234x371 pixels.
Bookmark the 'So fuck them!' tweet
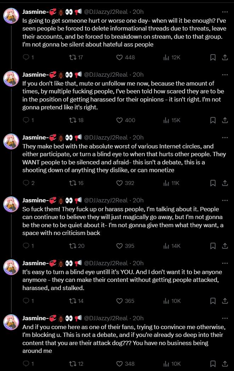pos(213,246)
